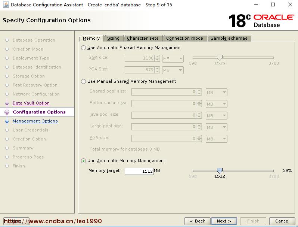Click manual PGA size spinner arrows

point(199,139)
